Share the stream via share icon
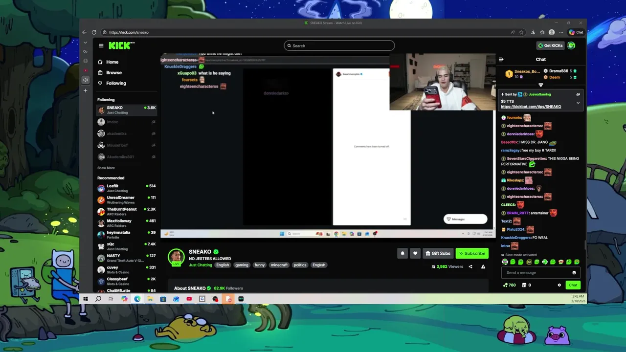 pyautogui.click(x=470, y=266)
